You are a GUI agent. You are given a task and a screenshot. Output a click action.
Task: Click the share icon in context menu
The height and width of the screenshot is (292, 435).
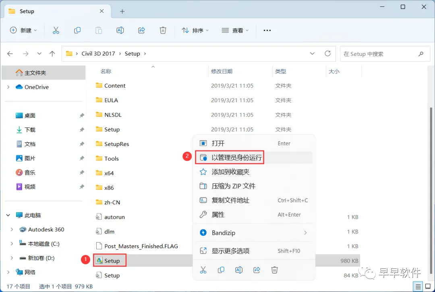(x=257, y=270)
